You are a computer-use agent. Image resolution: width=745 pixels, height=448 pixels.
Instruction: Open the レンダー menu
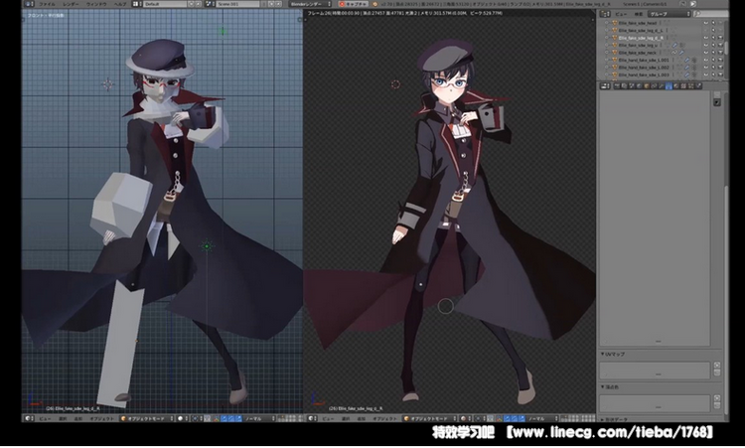coord(71,4)
